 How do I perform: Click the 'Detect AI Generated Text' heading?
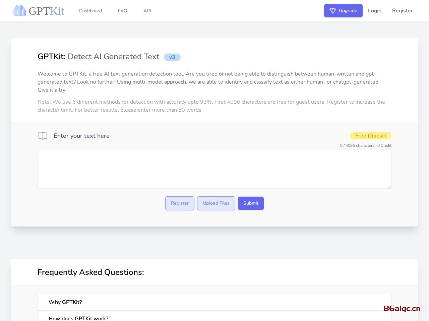point(114,57)
